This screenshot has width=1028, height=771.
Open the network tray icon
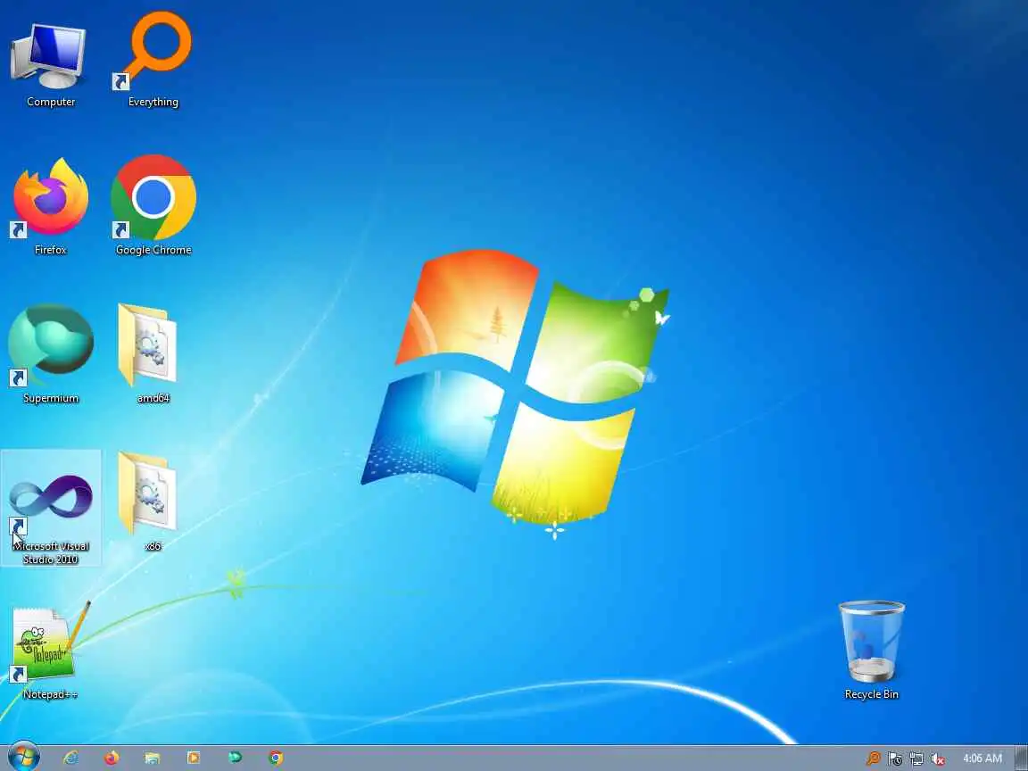pos(916,759)
